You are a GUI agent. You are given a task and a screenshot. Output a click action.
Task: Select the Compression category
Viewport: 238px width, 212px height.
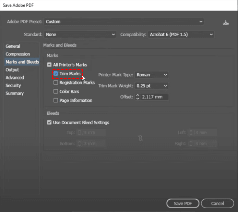tap(18, 54)
